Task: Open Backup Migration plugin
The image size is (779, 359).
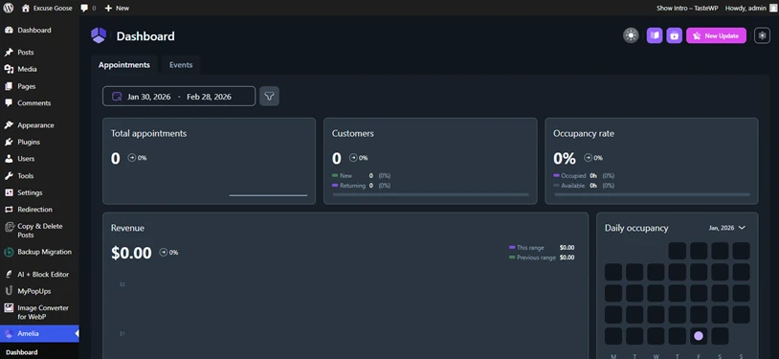Action: point(39,252)
